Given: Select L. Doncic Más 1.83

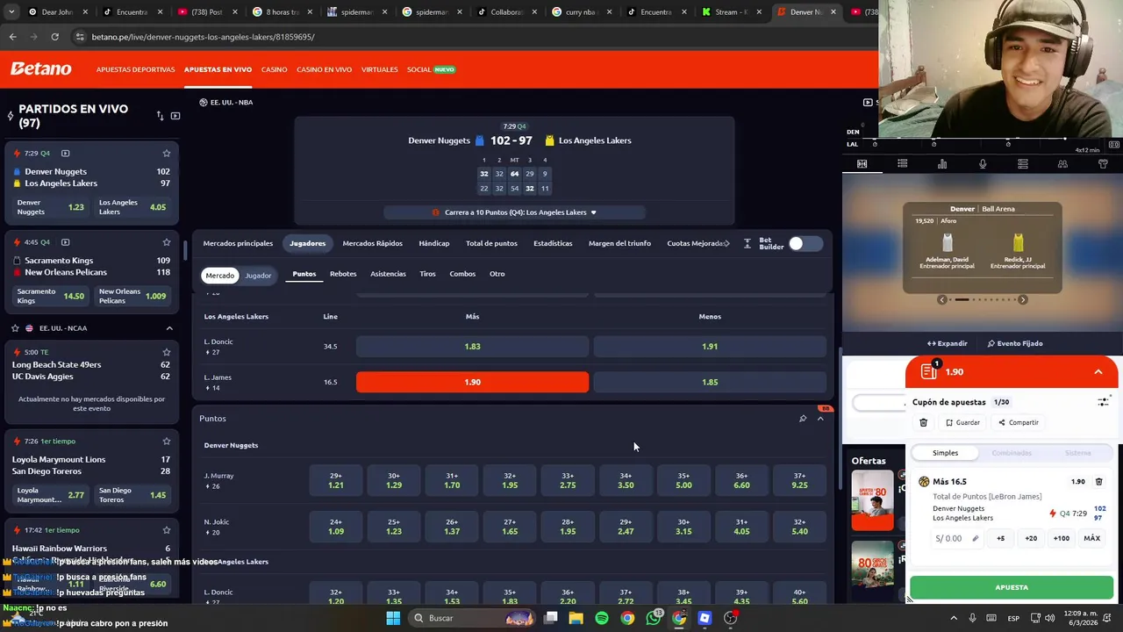Looking at the screenshot, I should pyautogui.click(x=472, y=347).
